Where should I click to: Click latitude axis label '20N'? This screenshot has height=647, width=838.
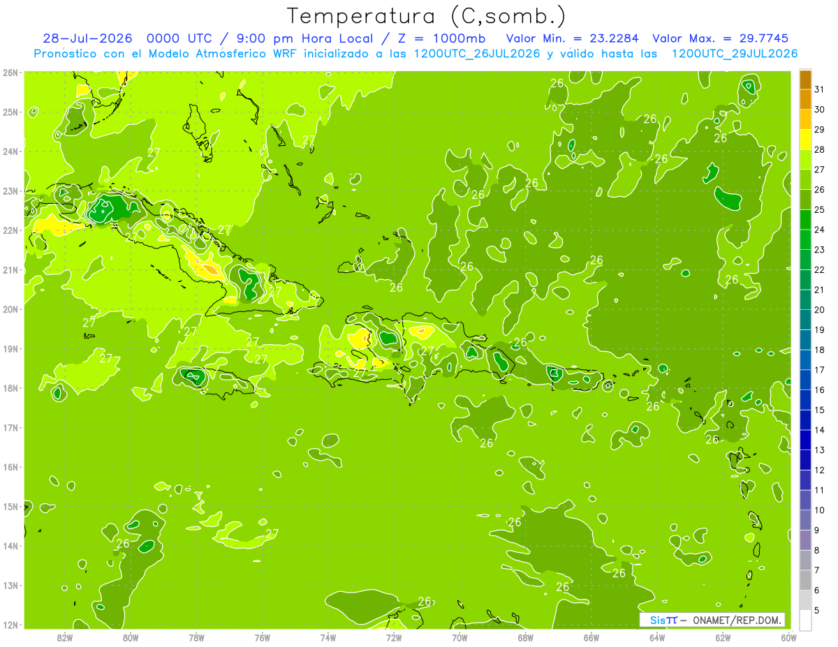pyautogui.click(x=10, y=309)
